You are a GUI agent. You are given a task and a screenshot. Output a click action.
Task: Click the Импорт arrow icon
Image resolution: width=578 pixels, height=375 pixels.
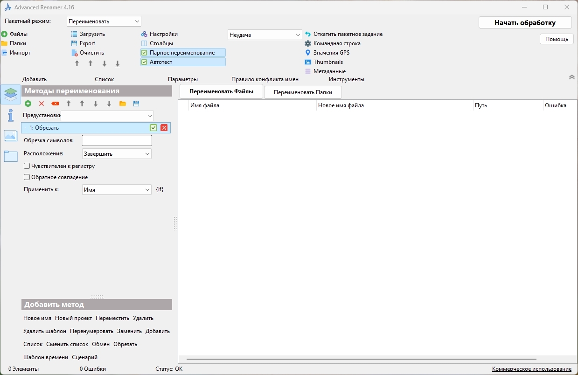(x=4, y=53)
